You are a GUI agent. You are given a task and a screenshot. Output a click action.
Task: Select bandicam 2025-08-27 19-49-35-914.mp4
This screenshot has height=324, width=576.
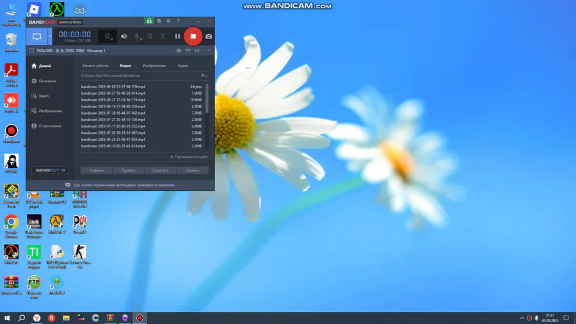(x=142, y=93)
